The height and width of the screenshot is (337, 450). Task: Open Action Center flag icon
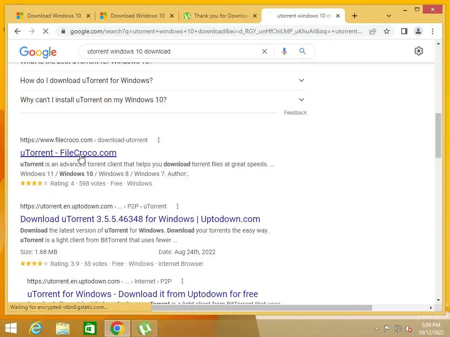coord(387,329)
